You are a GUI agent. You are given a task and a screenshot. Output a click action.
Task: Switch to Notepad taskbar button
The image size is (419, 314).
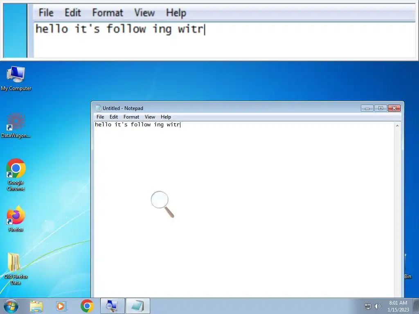[137, 306]
